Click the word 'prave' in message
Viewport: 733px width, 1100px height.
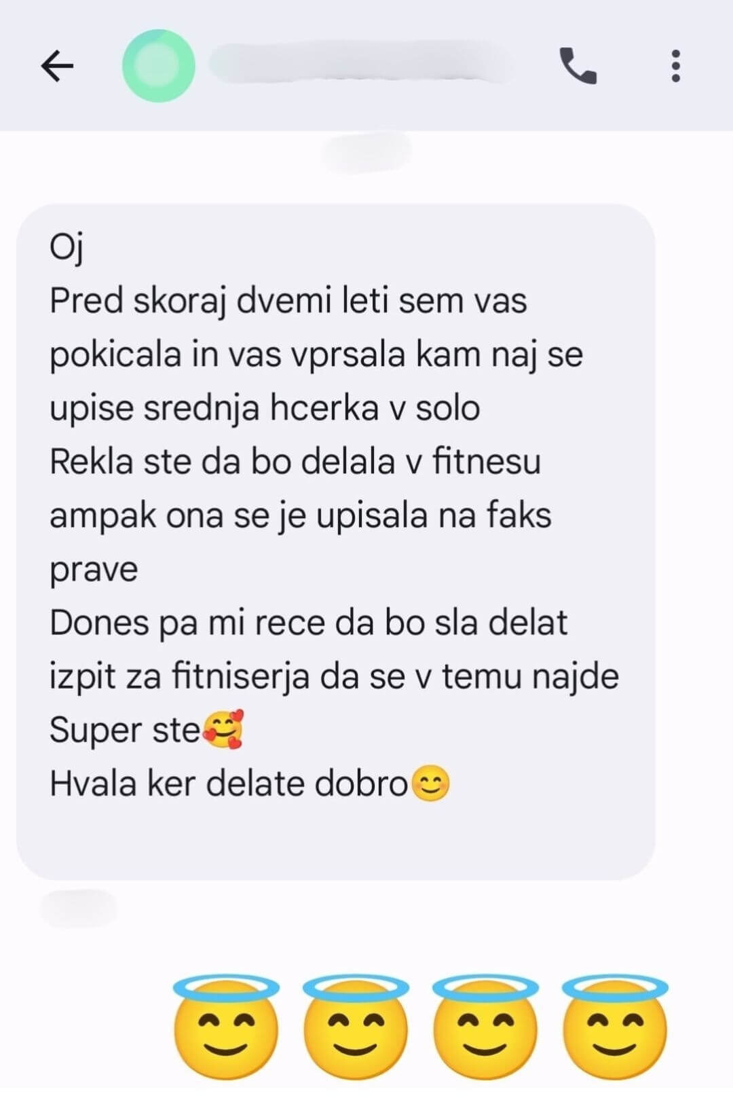(x=93, y=570)
